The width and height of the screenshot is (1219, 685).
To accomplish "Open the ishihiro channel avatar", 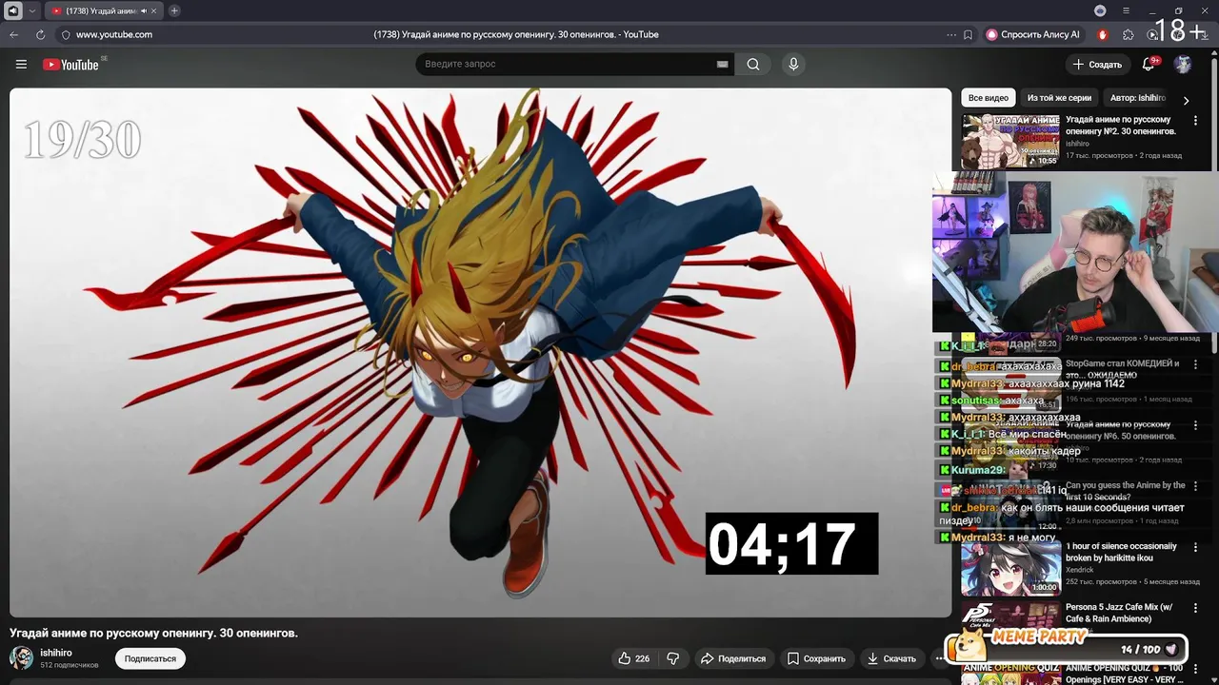I will click(x=21, y=657).
